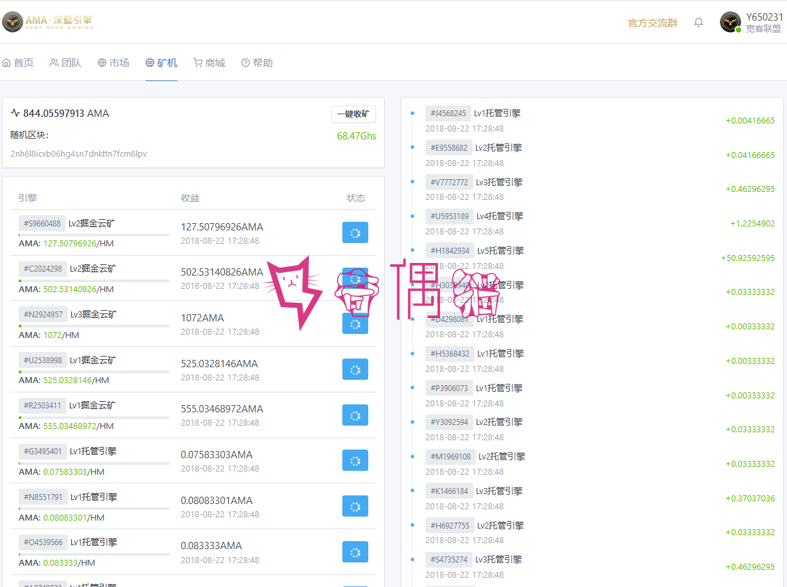The height and width of the screenshot is (587, 787).
Task: Click the #O4539566 engine tag
Action: pos(43,543)
